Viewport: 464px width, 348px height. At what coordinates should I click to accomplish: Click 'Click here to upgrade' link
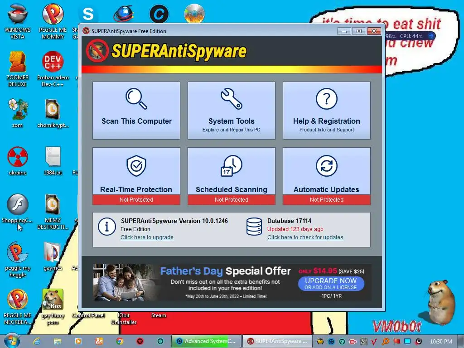(147, 237)
